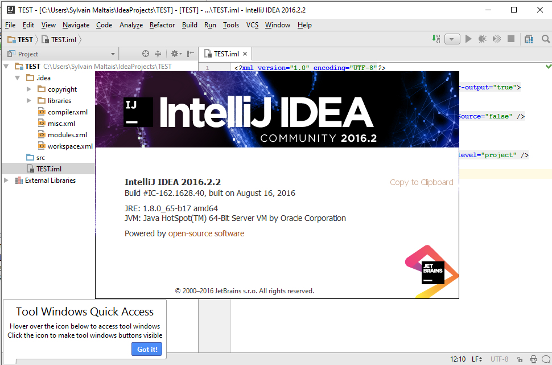Image resolution: width=552 pixels, height=365 pixels.
Task: Click the Hector inspector icon in status bar
Action: tap(533, 359)
